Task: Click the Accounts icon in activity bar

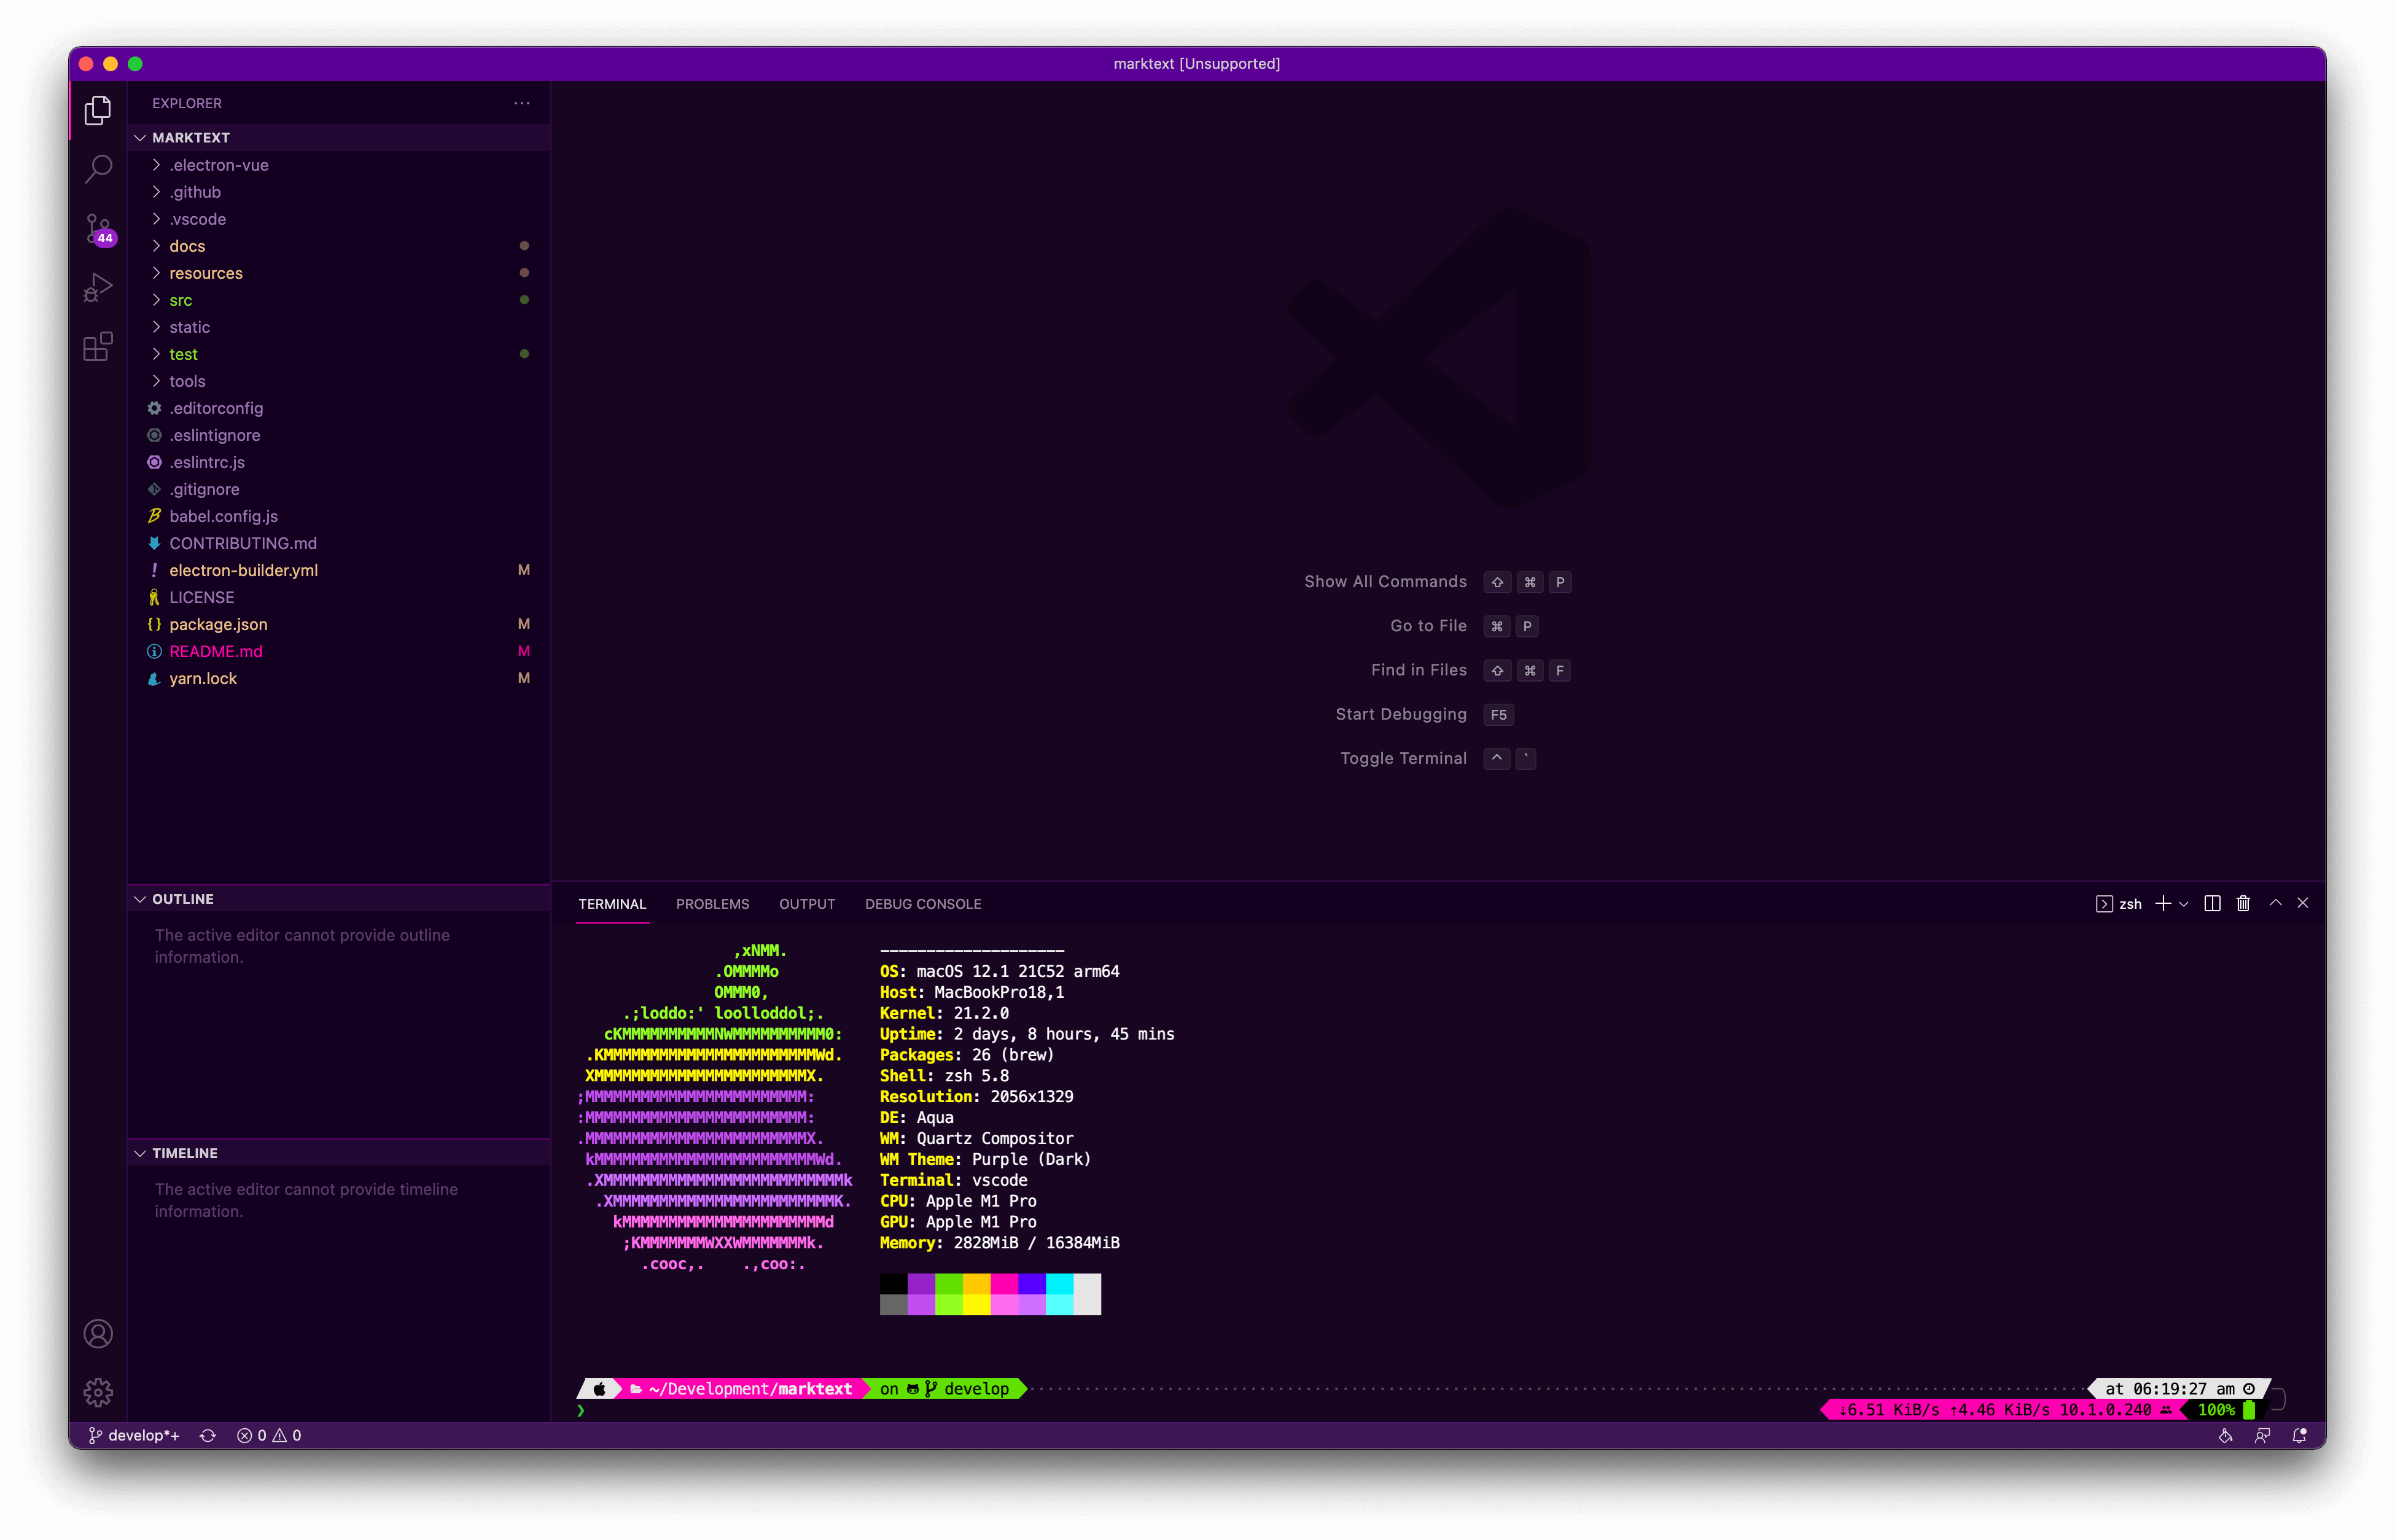Action: pyautogui.click(x=98, y=1334)
